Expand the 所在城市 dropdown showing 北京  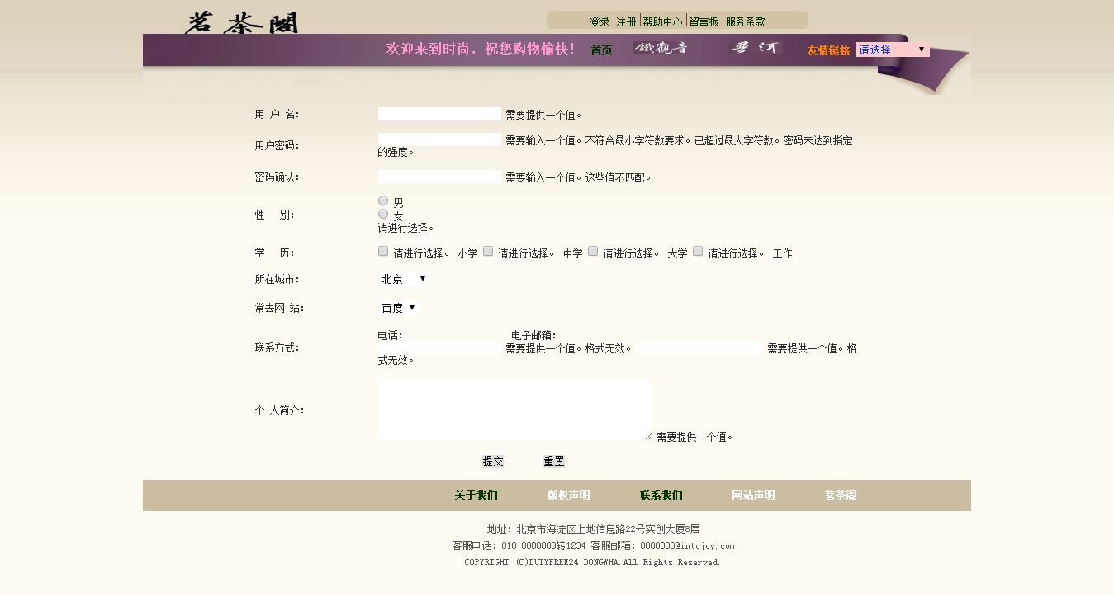(x=404, y=279)
